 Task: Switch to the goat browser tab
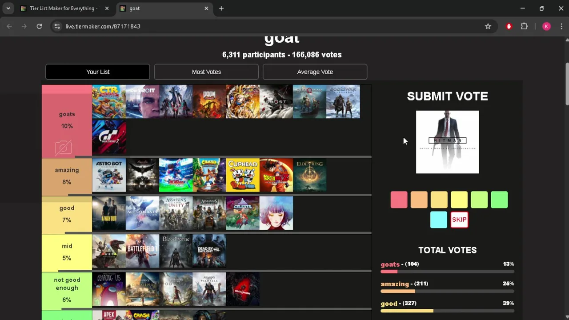[164, 8]
